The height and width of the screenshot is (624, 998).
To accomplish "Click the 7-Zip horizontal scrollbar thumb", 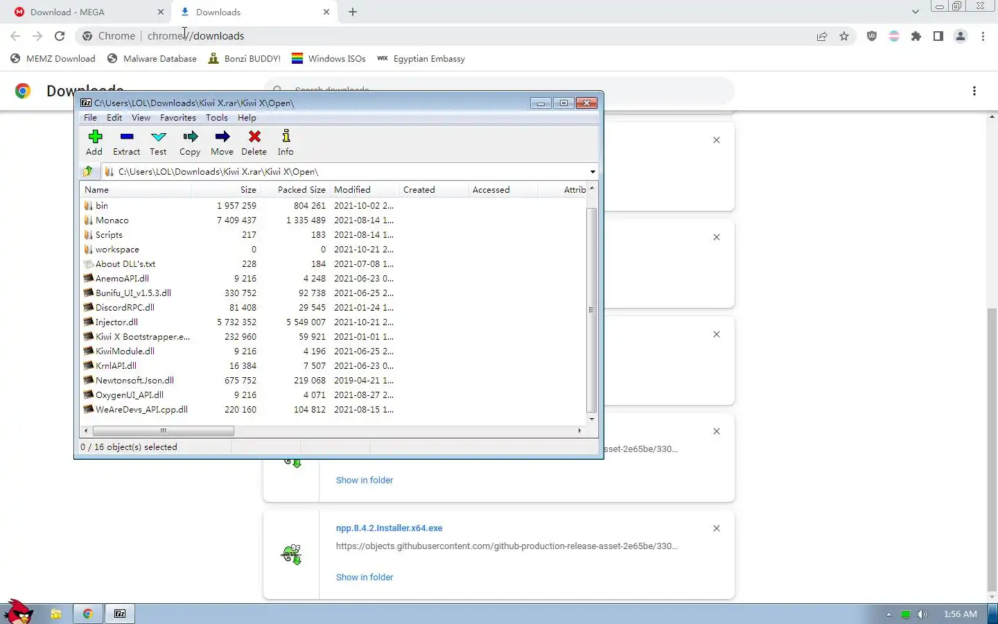I will coord(164,431).
